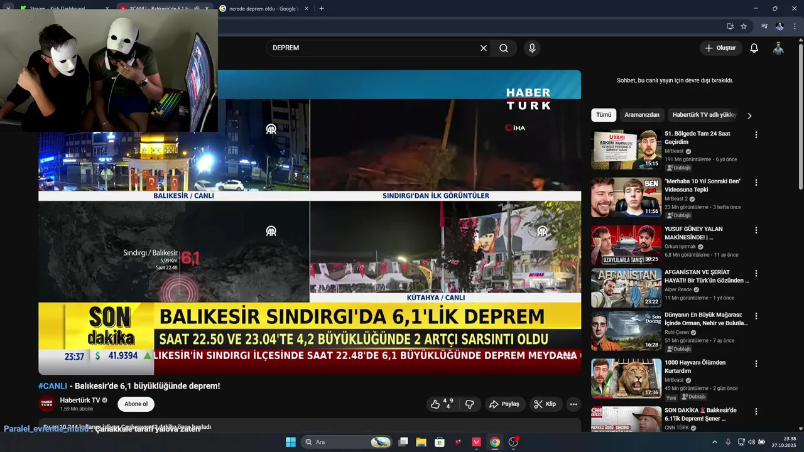Open options for '1000 Hayvanı' video
This screenshot has width=804, height=452.
coord(756,364)
